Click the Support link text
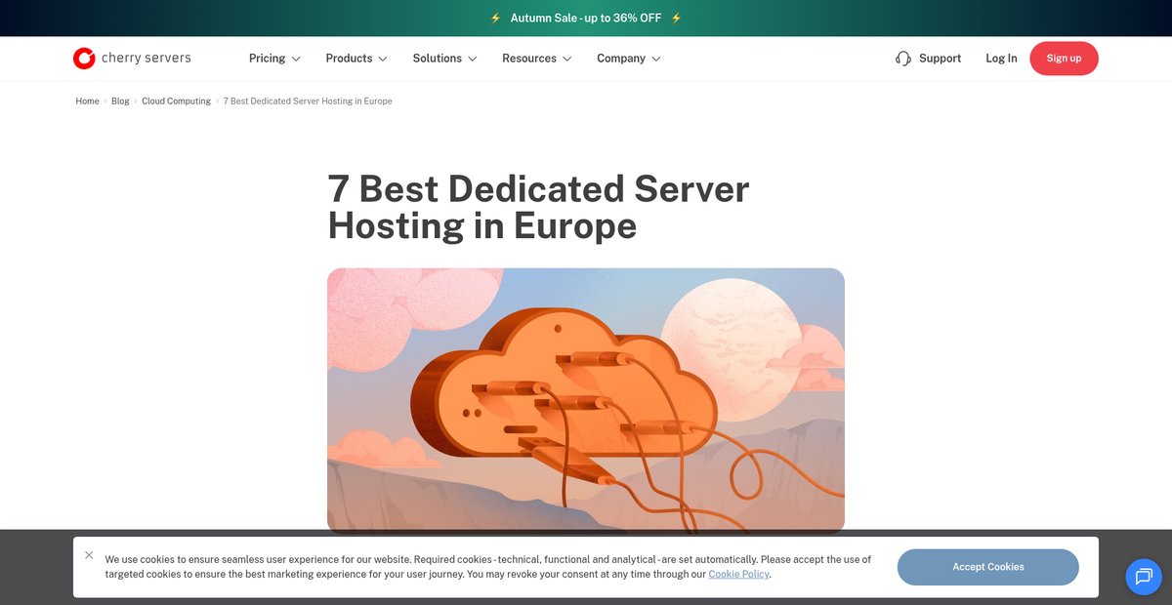The width and height of the screenshot is (1172, 605). (941, 59)
